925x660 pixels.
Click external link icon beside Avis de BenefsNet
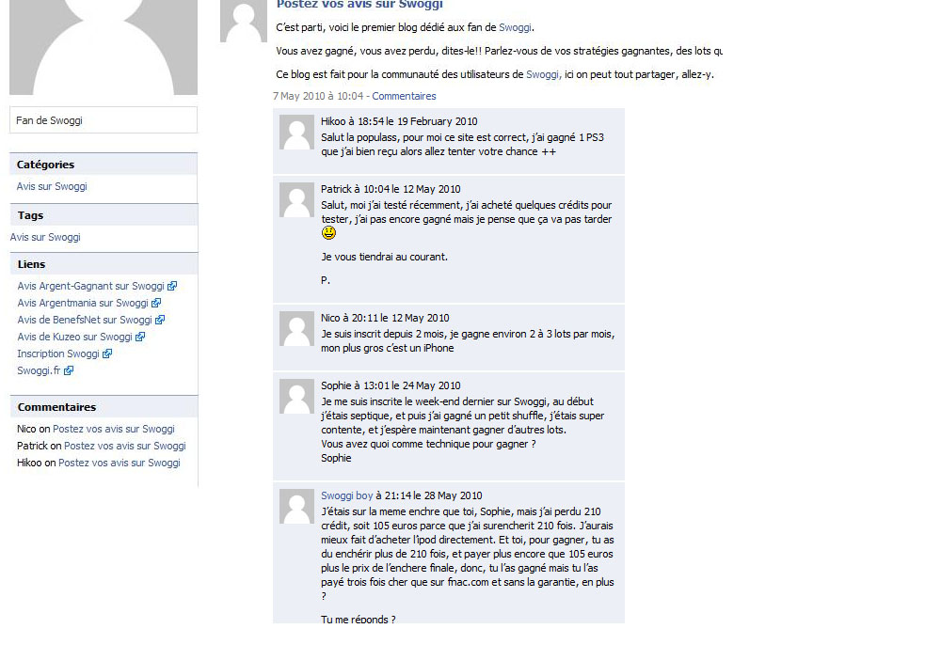click(160, 320)
